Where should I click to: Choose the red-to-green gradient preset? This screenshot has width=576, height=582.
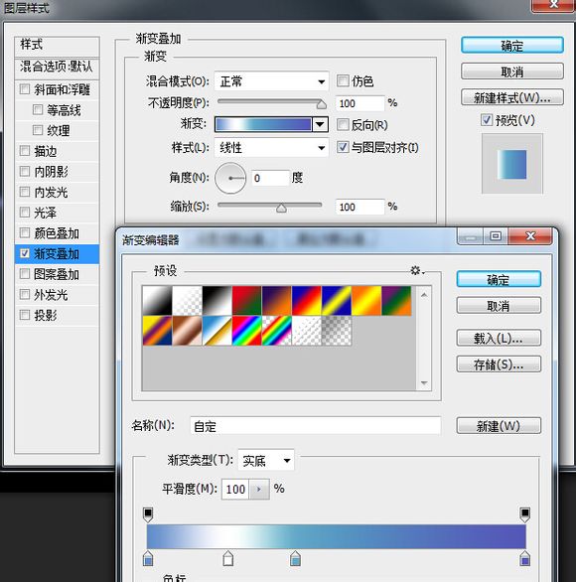pos(247,301)
